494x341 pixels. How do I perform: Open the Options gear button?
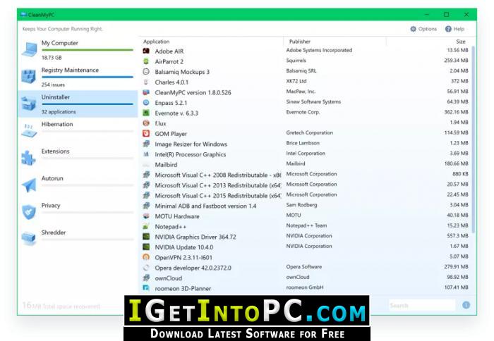pyautogui.click(x=423, y=29)
